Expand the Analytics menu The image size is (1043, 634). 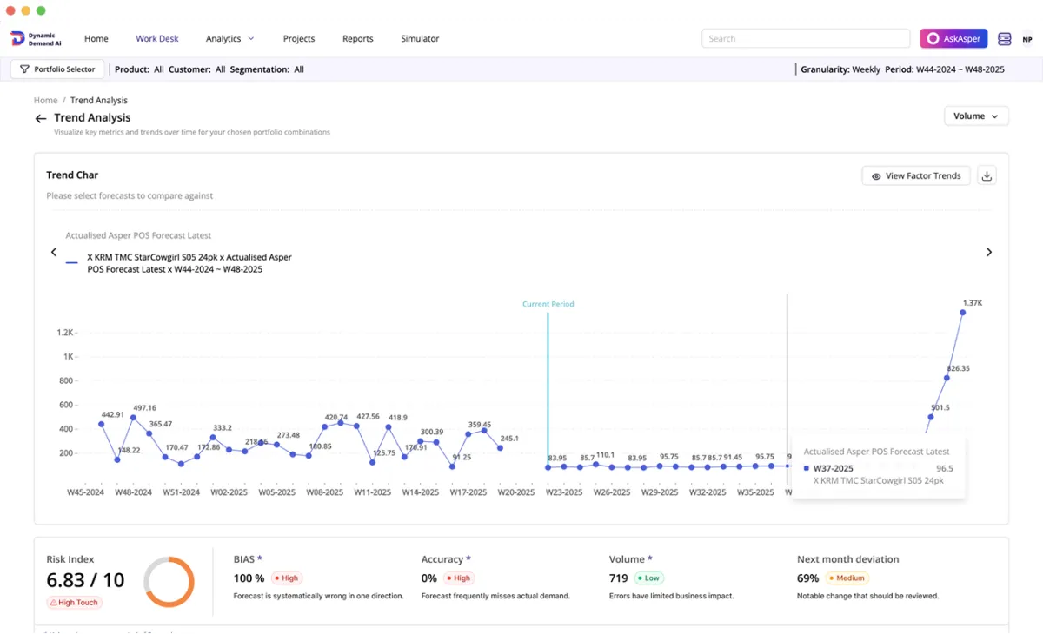230,38
